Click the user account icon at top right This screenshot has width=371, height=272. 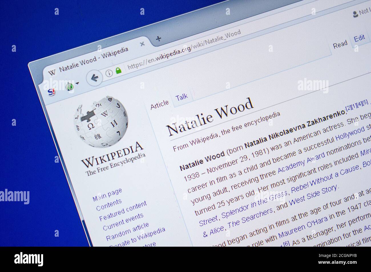(x=355, y=14)
